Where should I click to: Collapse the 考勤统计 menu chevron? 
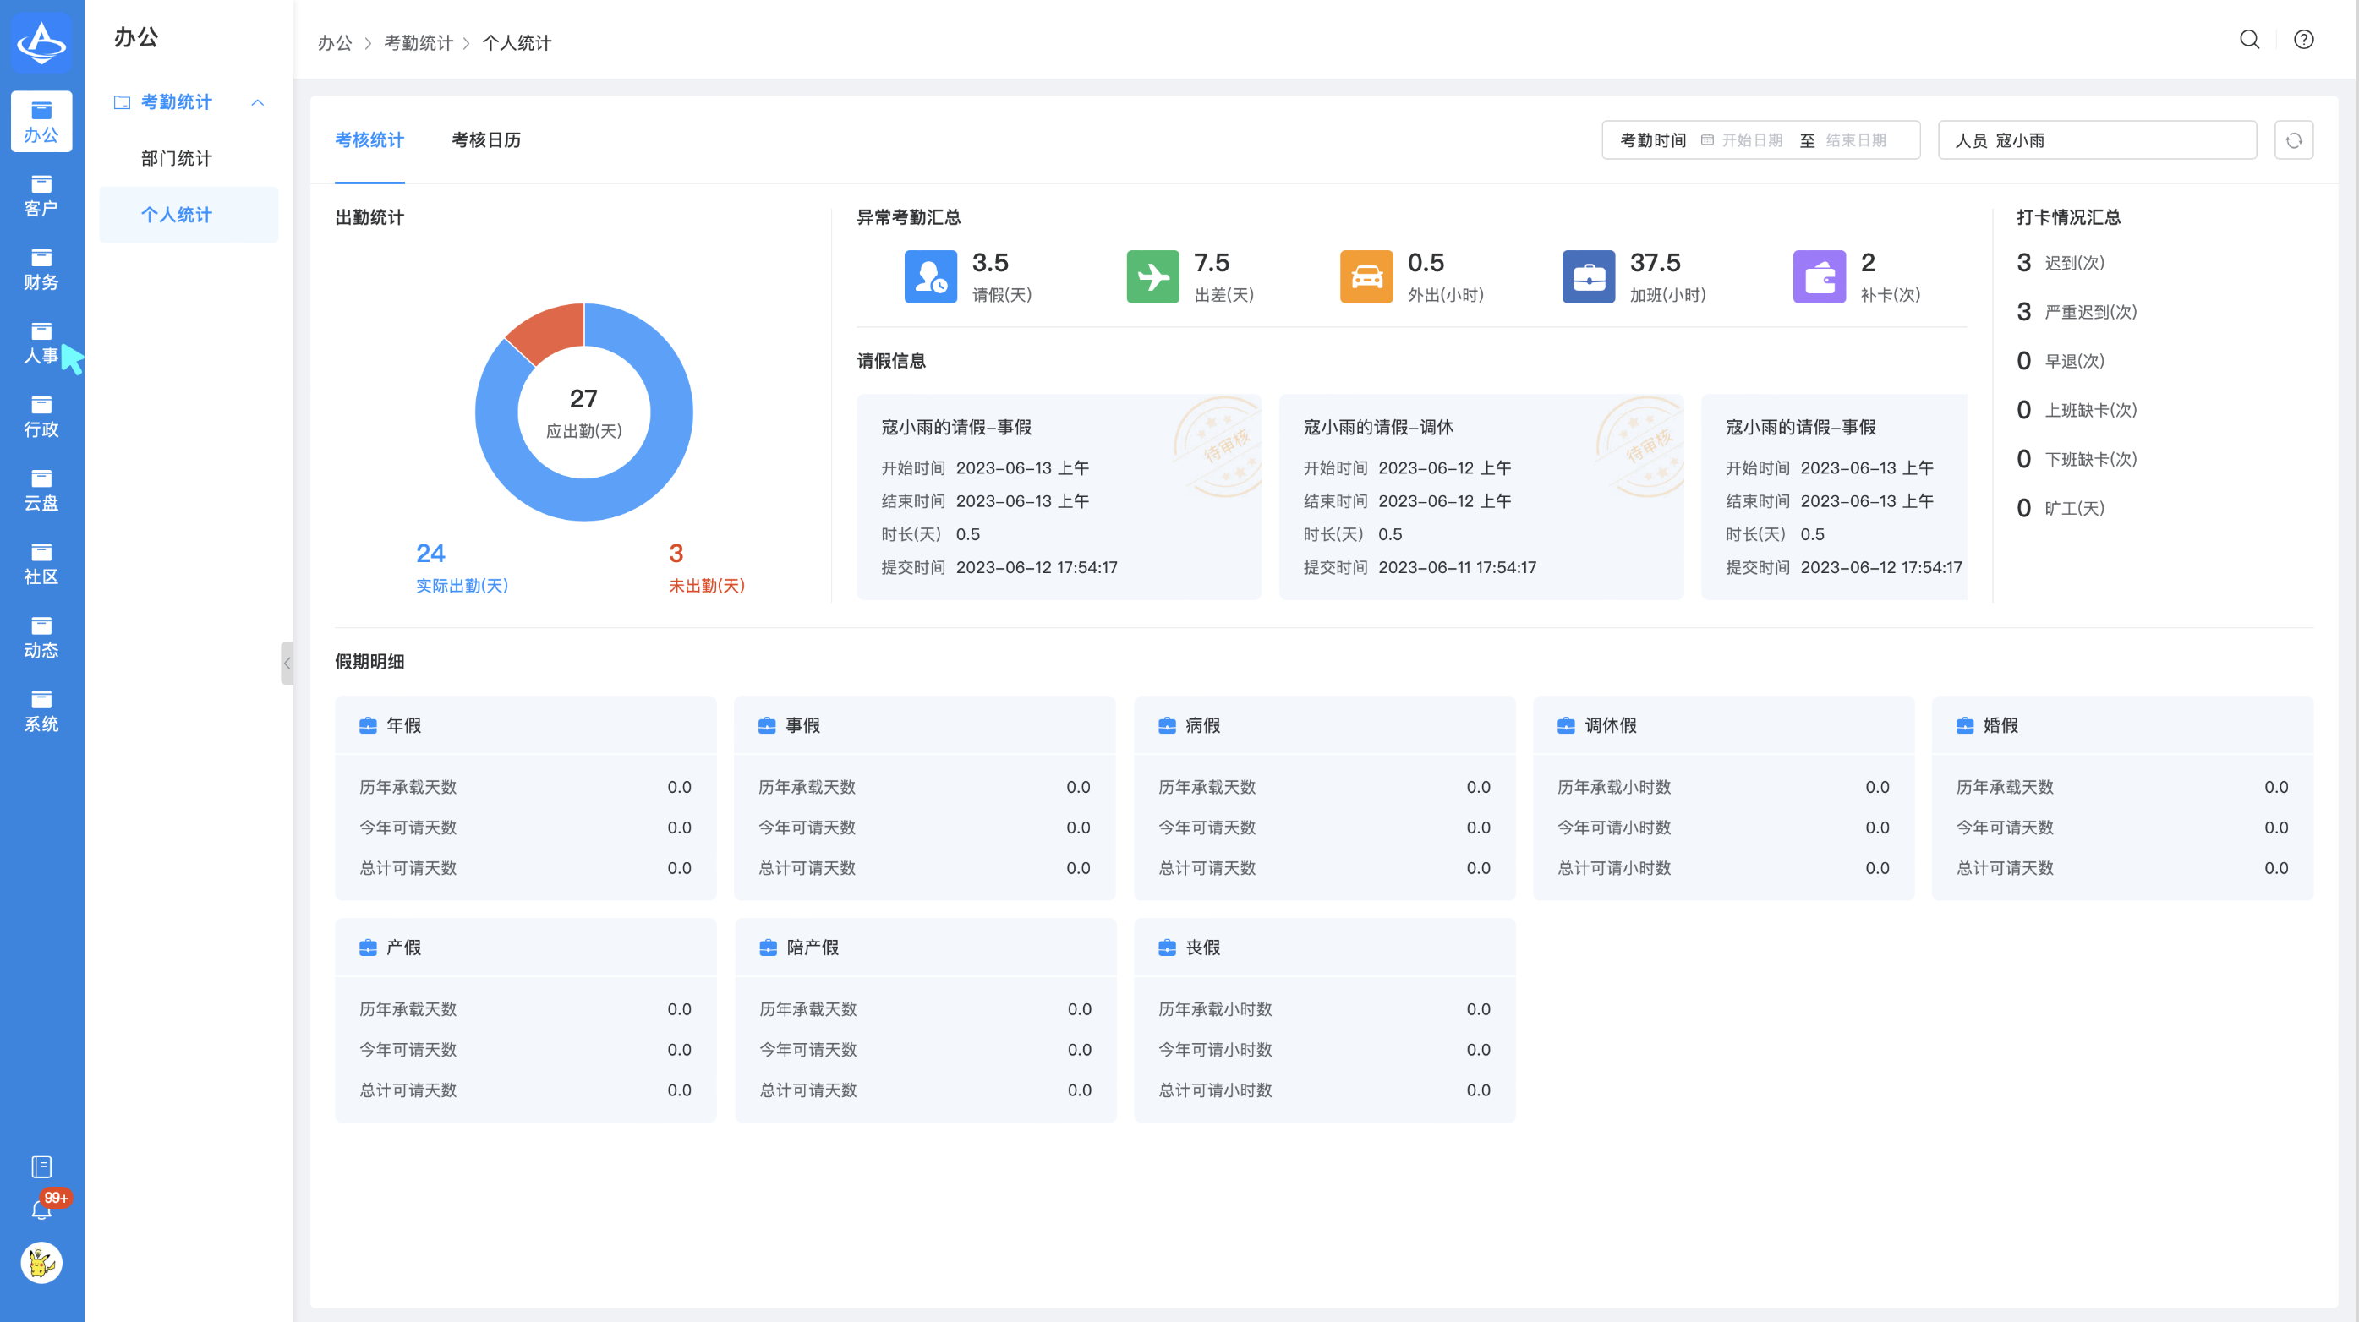(x=257, y=101)
